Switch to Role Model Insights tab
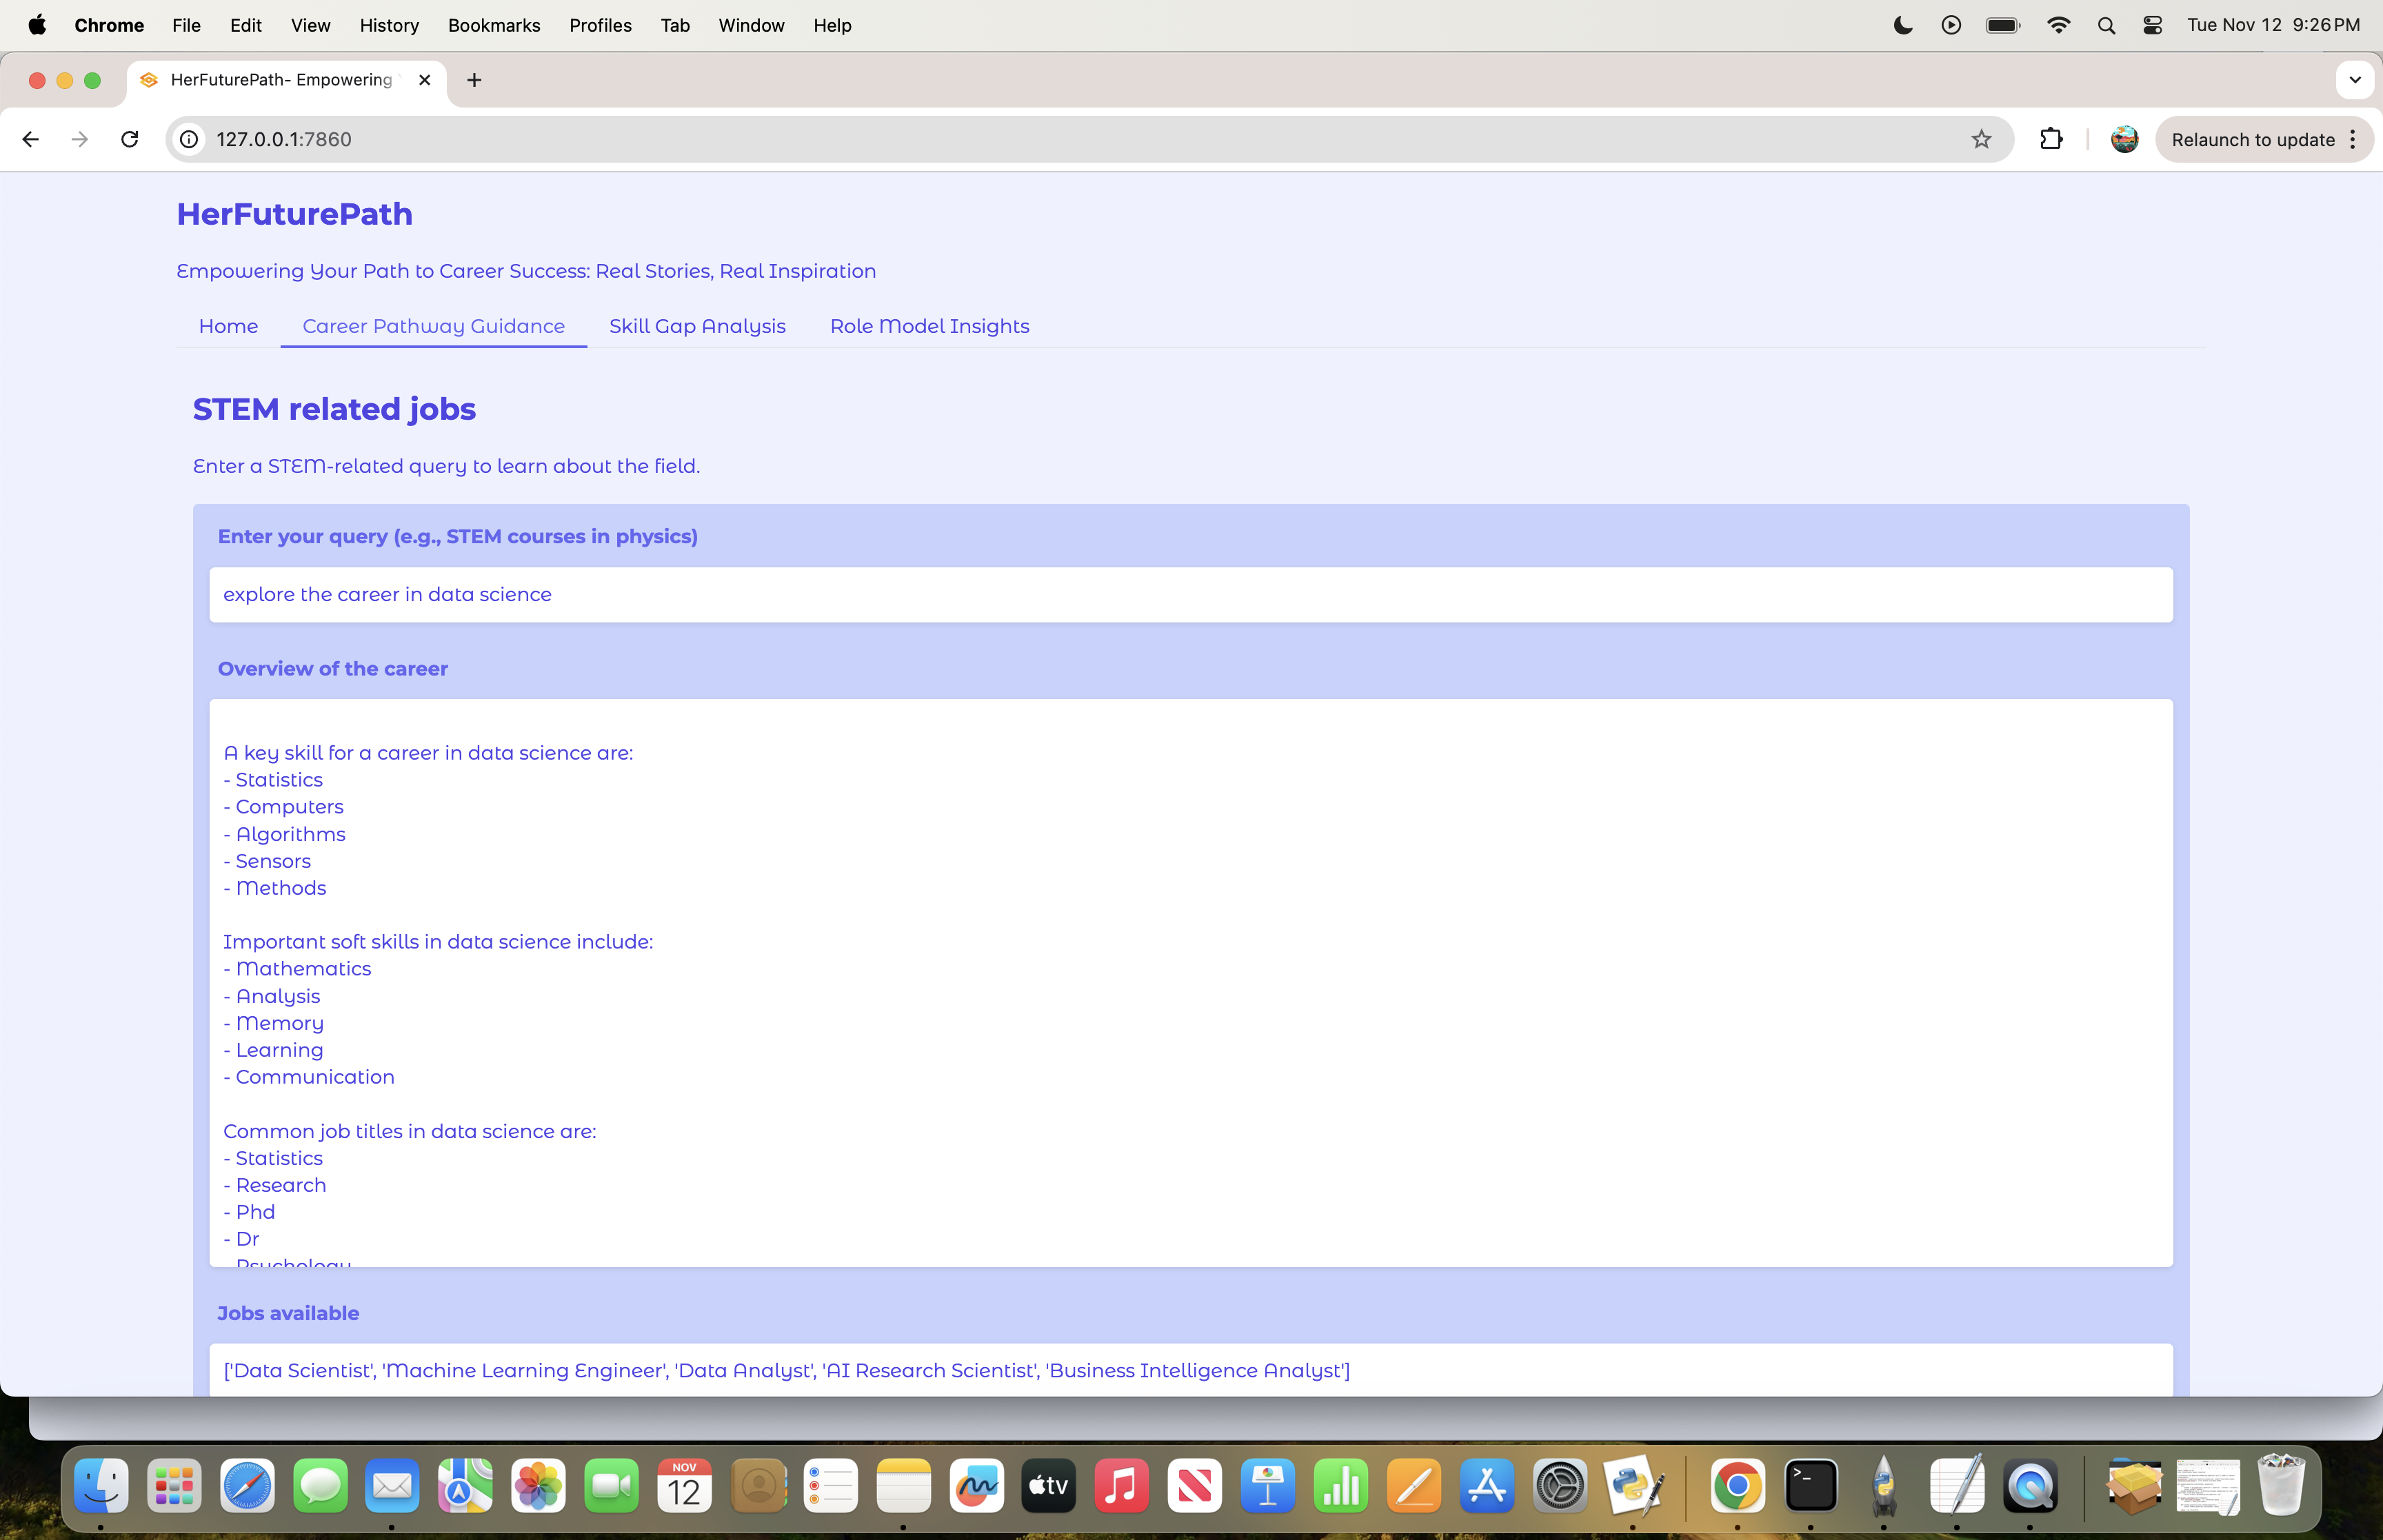This screenshot has width=2383, height=1540. click(x=929, y=326)
